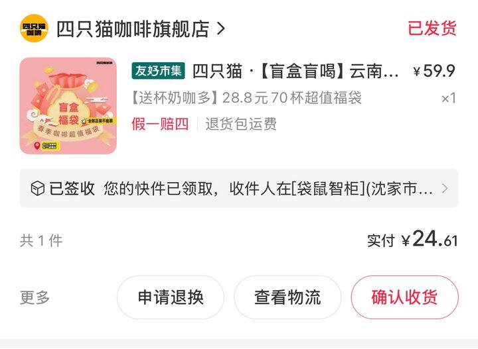478x349 pixels.
Task: Open the 盲盒福袋 product thumbnail
Action: coord(68,105)
